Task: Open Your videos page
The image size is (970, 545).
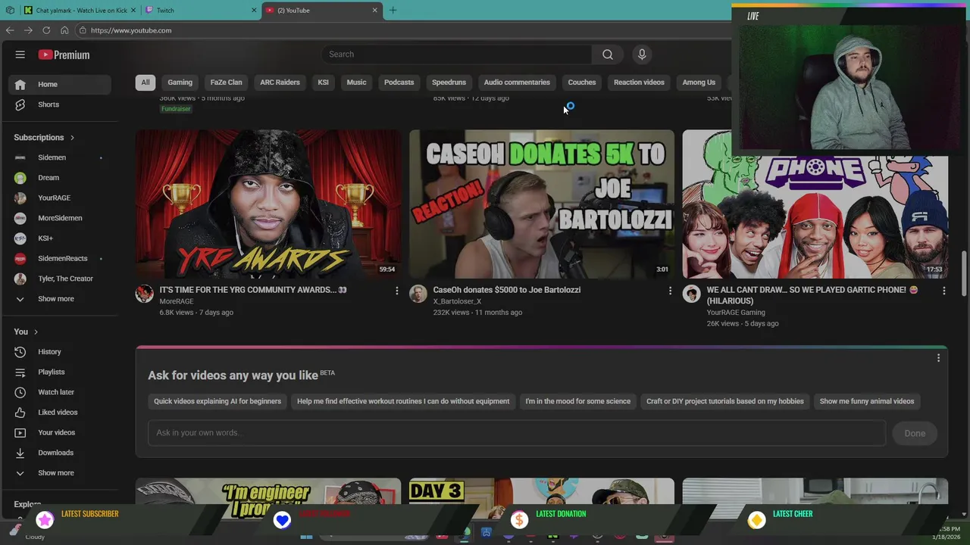Action: tap(60, 432)
